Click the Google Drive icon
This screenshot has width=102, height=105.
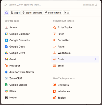click(6, 53)
